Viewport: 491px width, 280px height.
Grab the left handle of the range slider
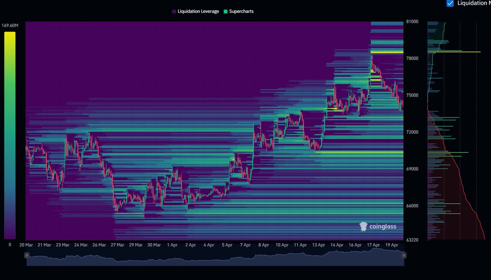(x=27, y=255)
